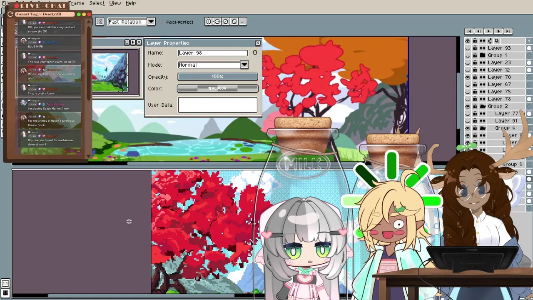The width and height of the screenshot is (533, 300).
Task: Open onion skin settings in timeline header
Action: pos(490,41)
